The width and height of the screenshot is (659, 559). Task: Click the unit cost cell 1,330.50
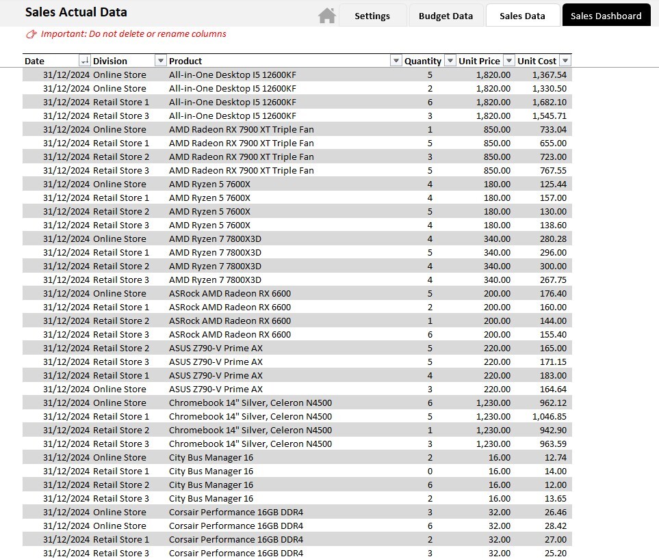coord(550,89)
